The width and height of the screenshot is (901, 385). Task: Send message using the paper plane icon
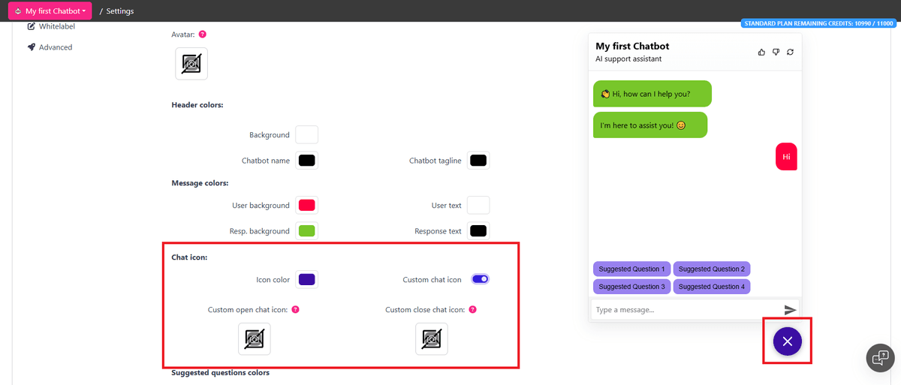click(790, 309)
